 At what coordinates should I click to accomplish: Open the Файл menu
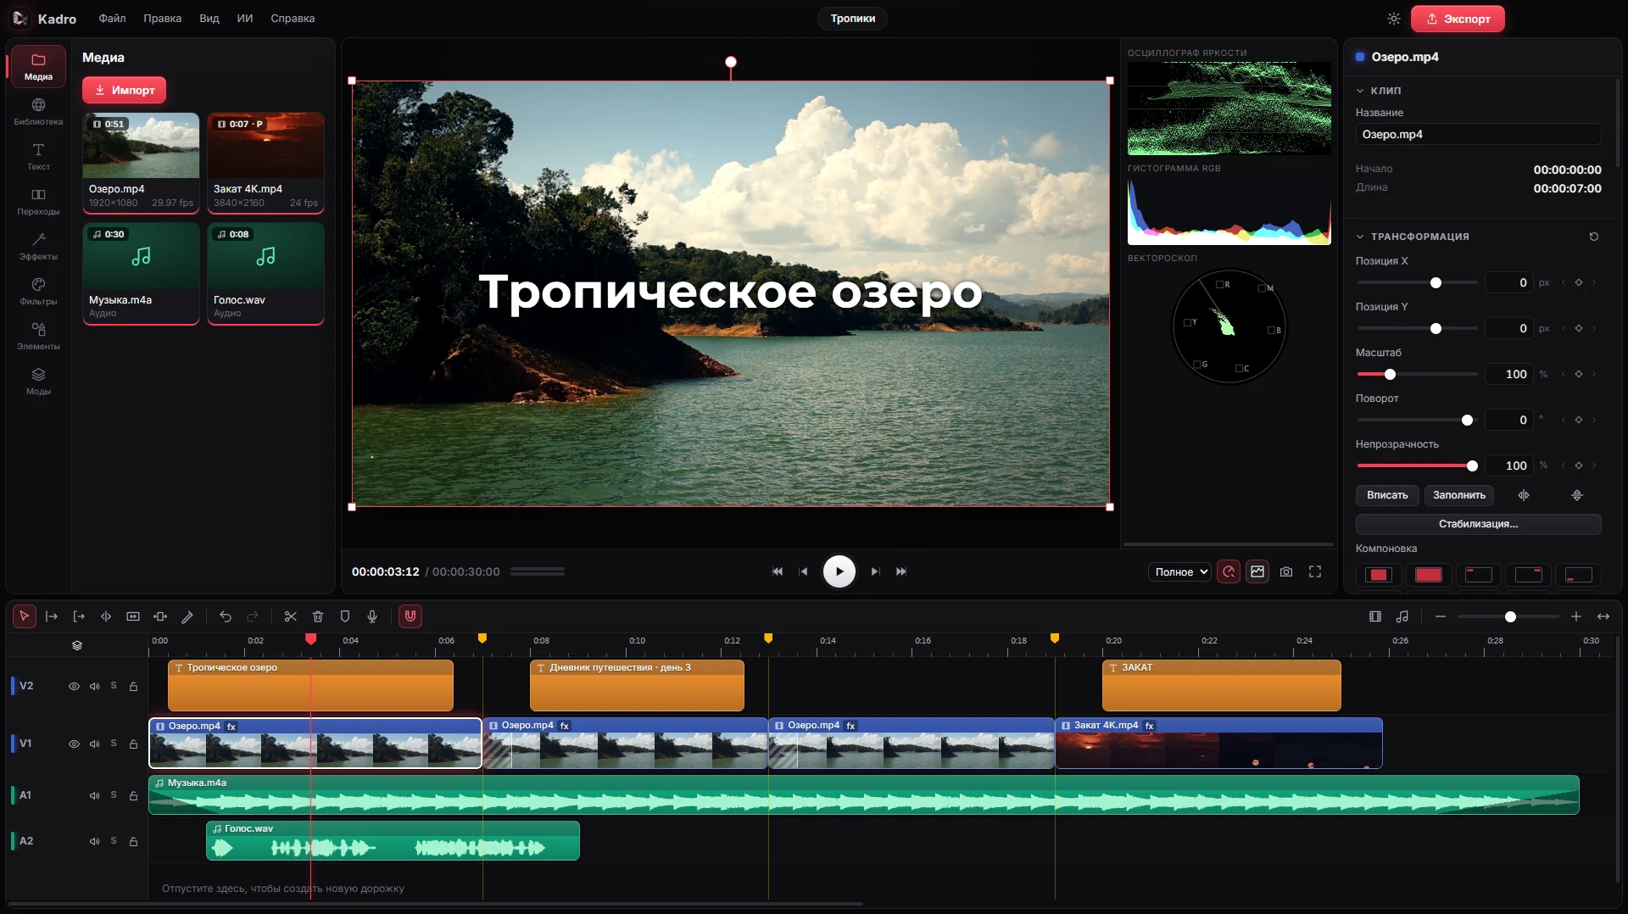(x=112, y=19)
